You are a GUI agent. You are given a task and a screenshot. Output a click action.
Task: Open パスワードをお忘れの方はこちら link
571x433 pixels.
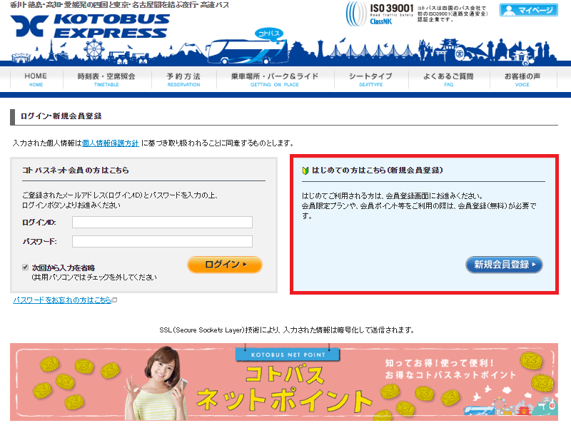[63, 300]
